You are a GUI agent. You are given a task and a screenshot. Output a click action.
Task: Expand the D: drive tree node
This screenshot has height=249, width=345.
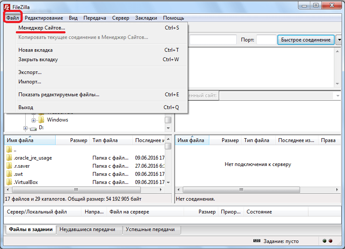click(x=25, y=128)
